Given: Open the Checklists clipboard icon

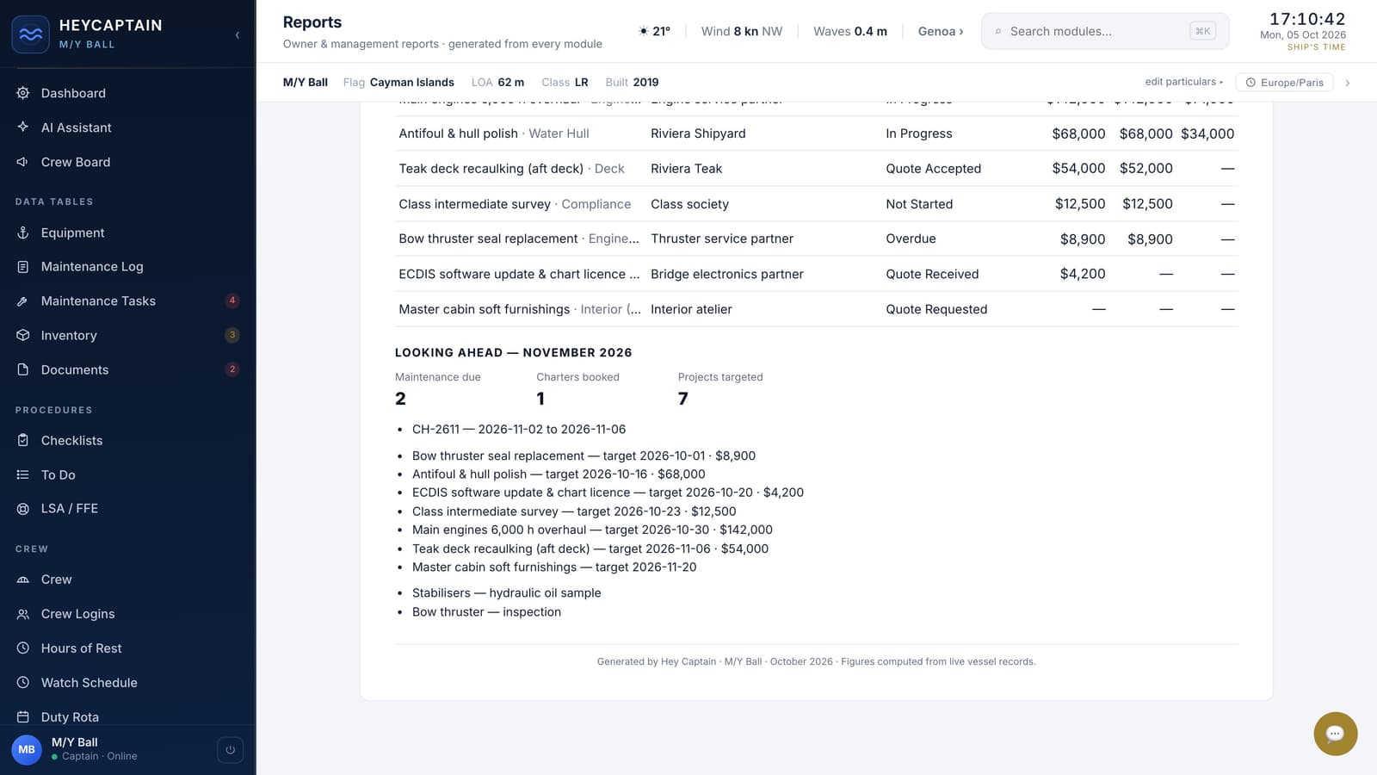Looking at the screenshot, I should (x=23, y=441).
